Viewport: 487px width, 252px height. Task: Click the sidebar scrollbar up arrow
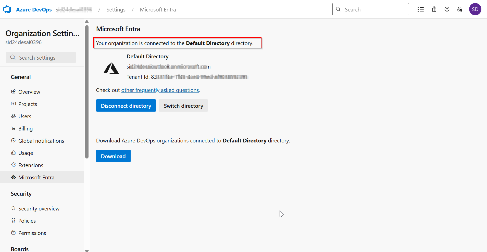87,21
